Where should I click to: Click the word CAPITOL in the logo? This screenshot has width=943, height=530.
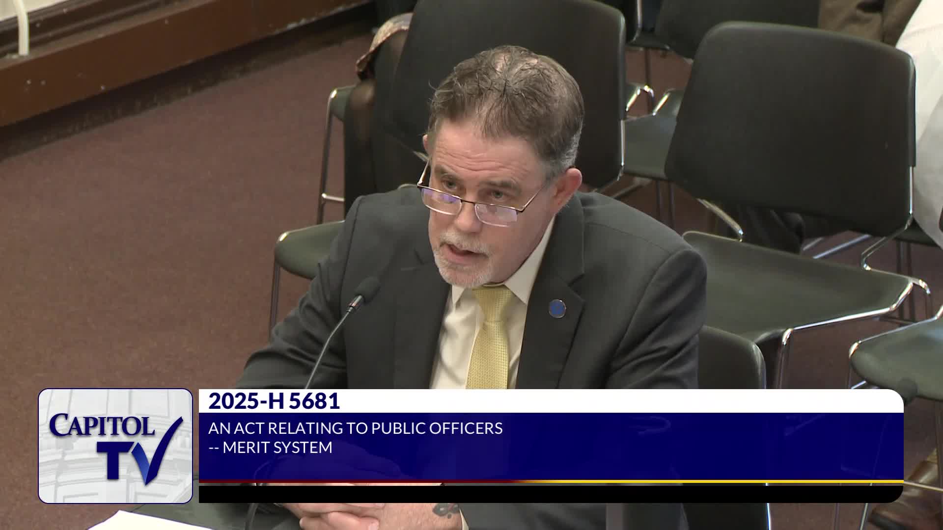point(102,425)
